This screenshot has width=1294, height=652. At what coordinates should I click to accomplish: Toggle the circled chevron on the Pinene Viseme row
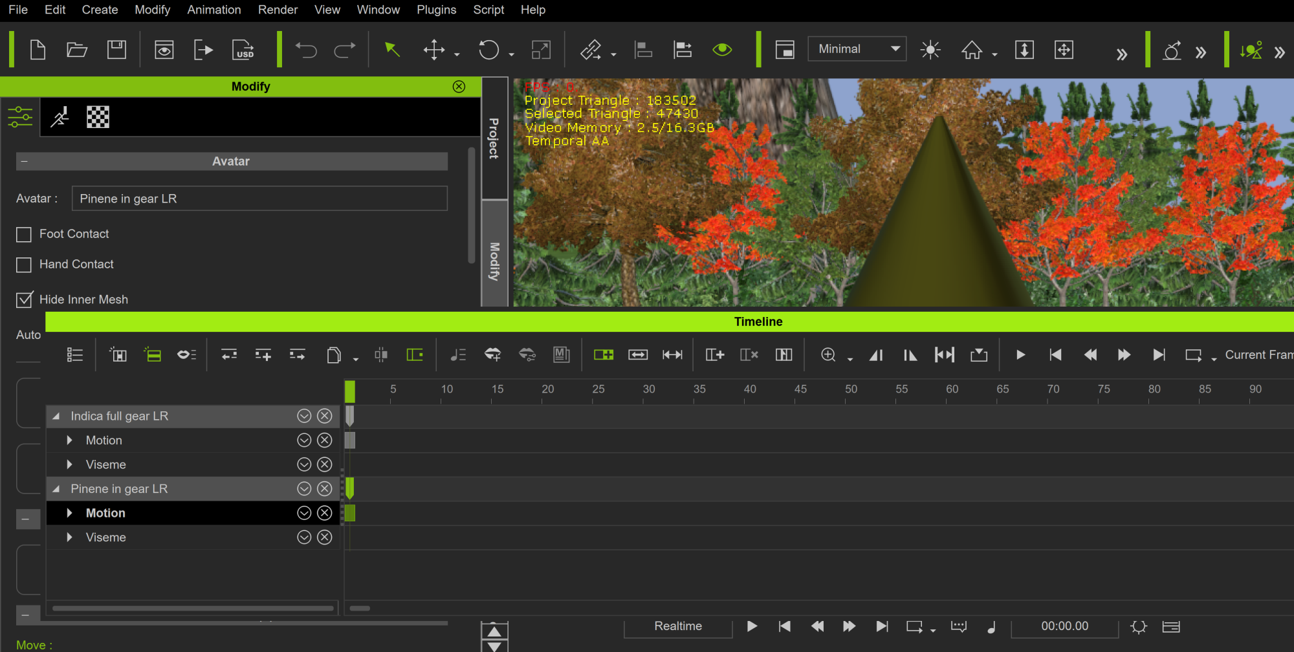click(304, 538)
